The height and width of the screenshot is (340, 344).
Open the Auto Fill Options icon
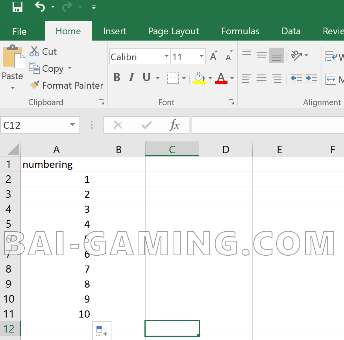[102, 331]
